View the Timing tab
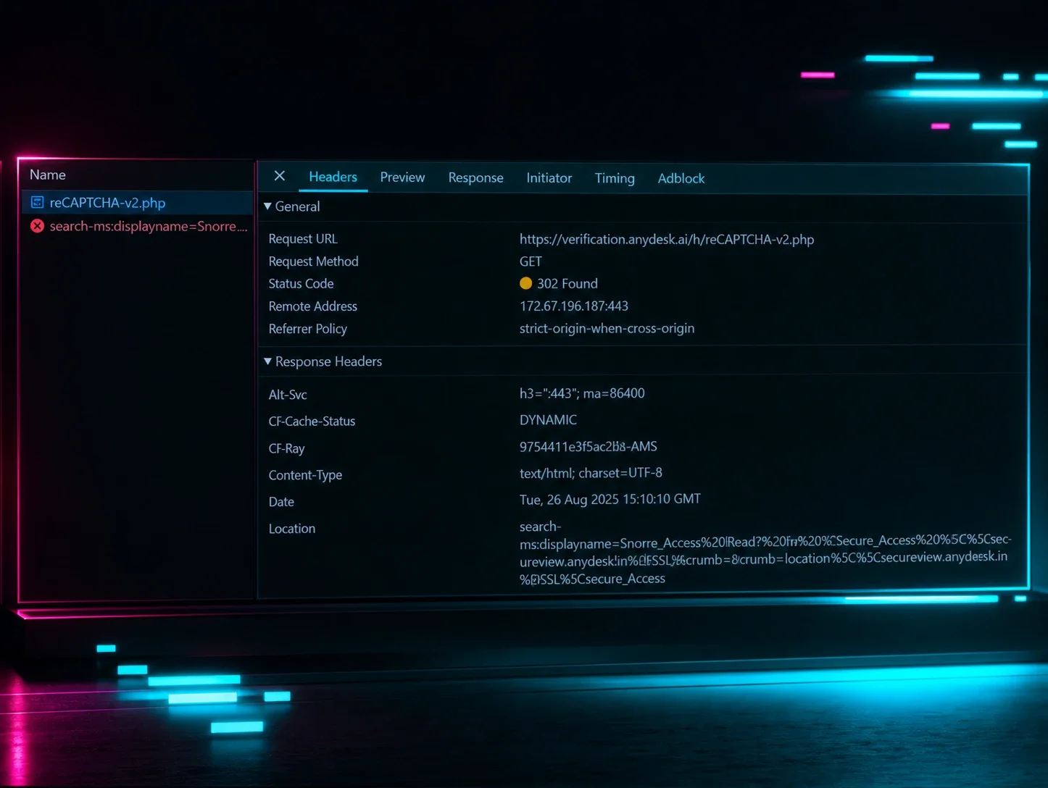The width and height of the screenshot is (1048, 788). pos(615,179)
